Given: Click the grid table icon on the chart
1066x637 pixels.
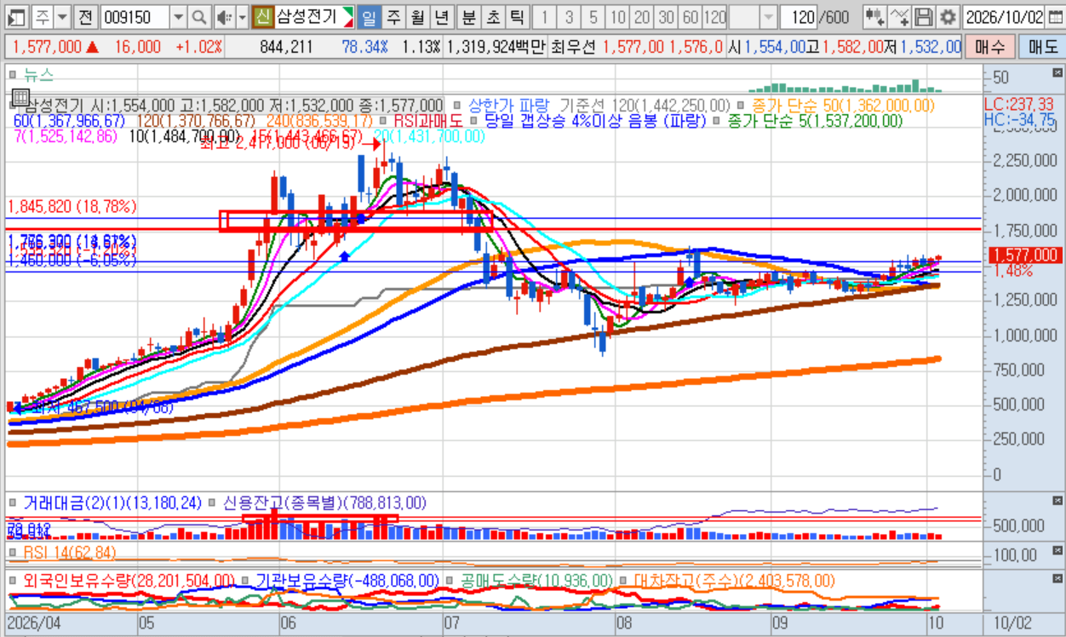Looking at the screenshot, I should [x=21, y=99].
